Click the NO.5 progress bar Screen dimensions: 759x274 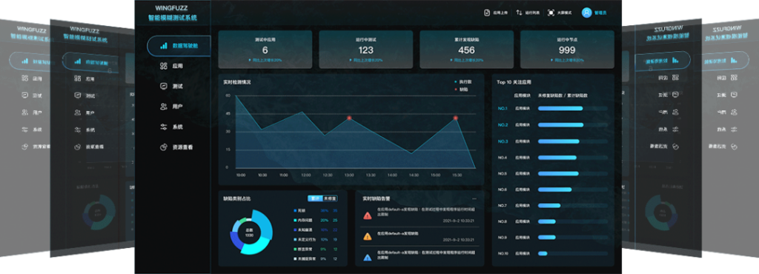[x=573, y=173]
